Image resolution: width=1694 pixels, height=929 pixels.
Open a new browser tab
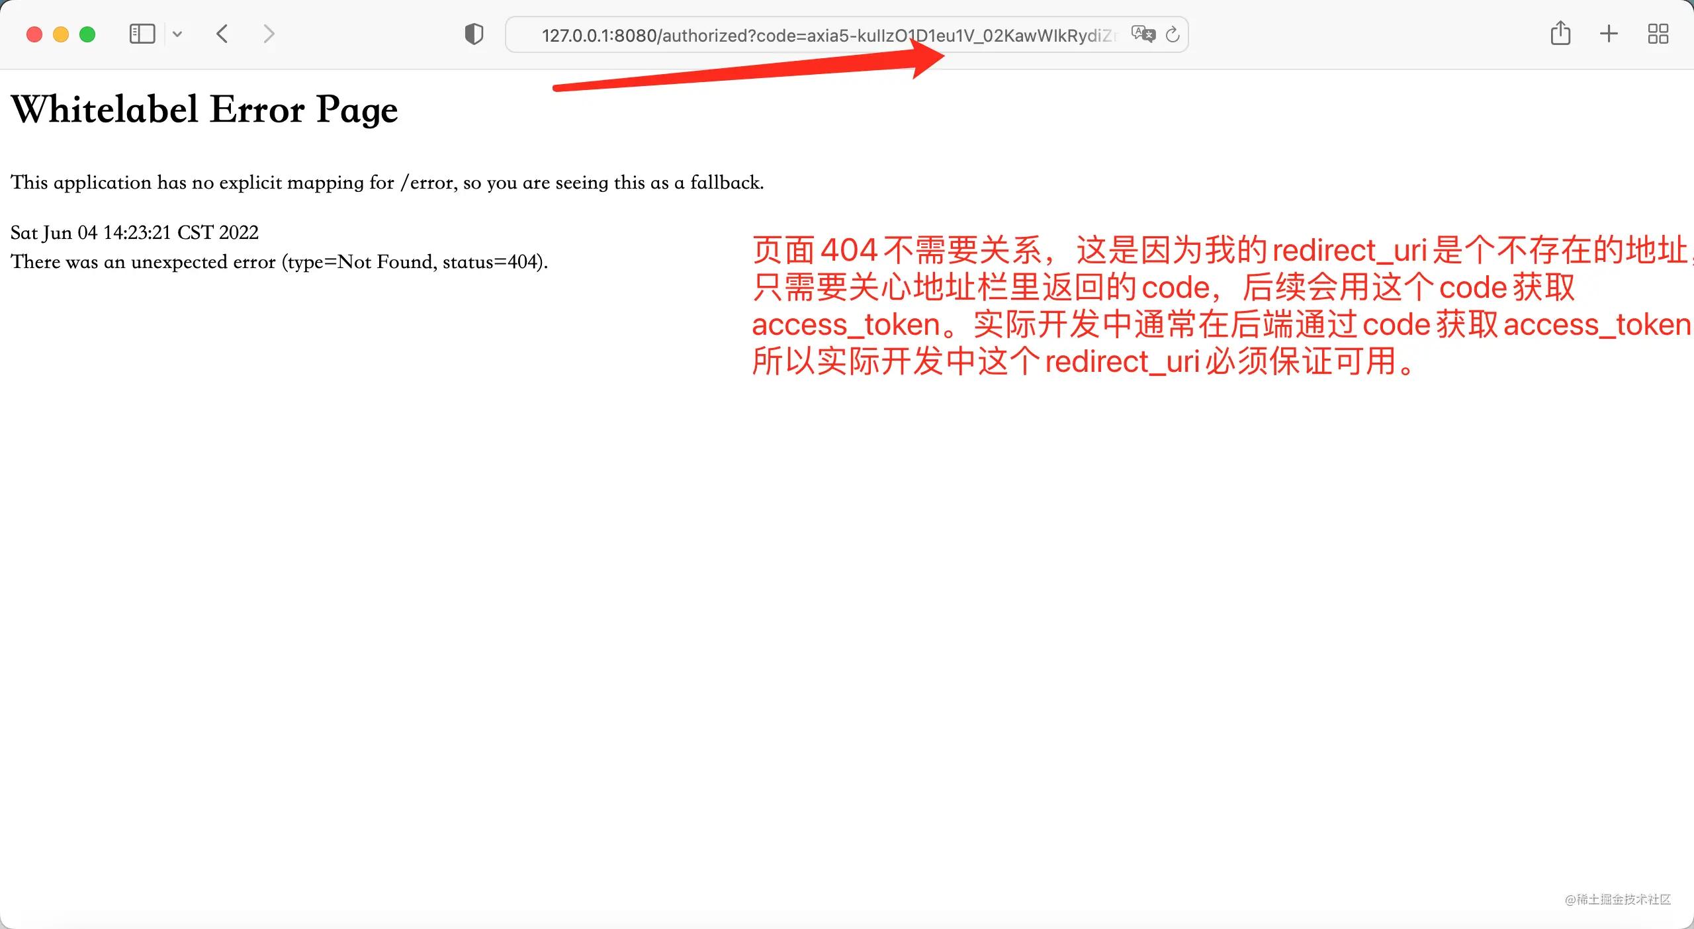click(1608, 33)
